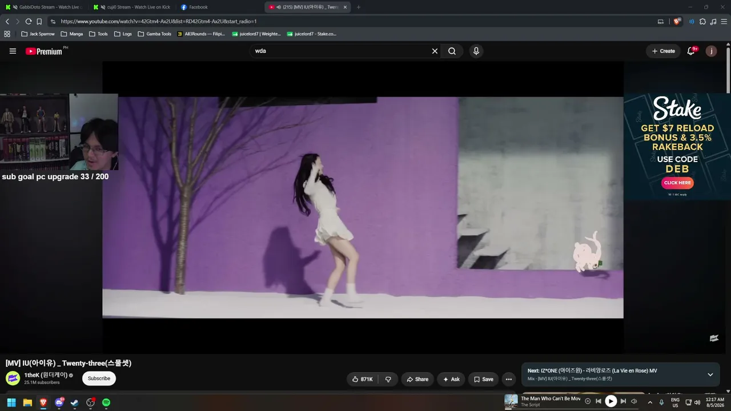Switch to the GabbiDoto Stream tab
This screenshot has height=411, width=731.
[43, 7]
